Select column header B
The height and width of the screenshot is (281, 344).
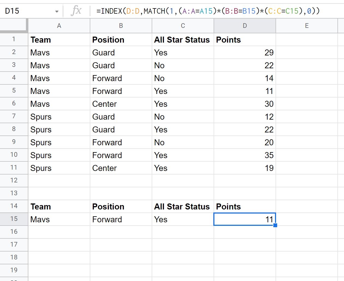coord(121,25)
